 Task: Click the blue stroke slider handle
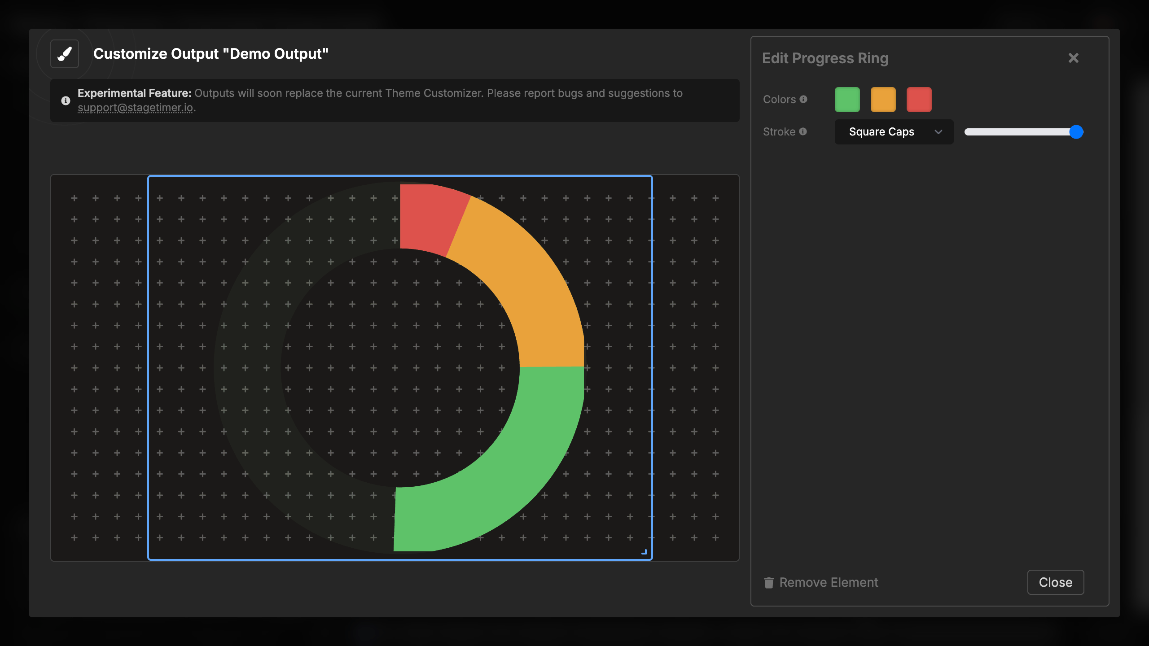[1076, 132]
